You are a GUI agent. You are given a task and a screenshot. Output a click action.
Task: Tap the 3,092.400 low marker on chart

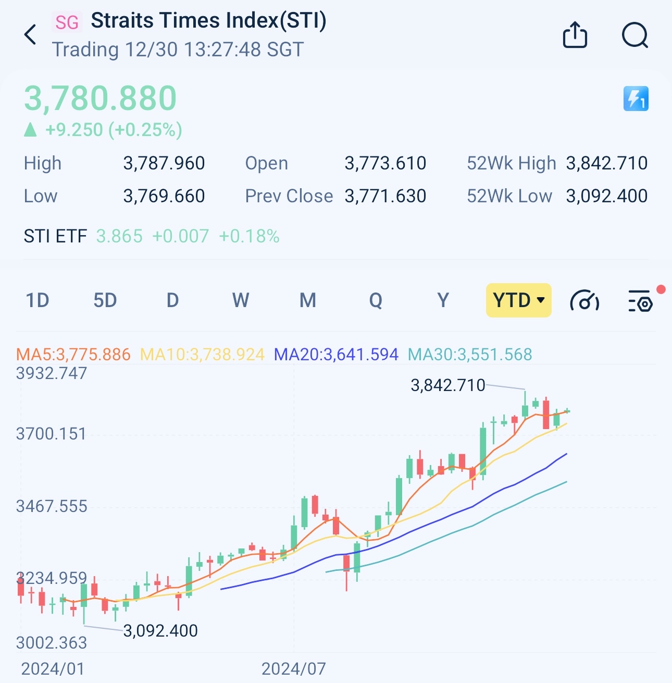[160, 631]
